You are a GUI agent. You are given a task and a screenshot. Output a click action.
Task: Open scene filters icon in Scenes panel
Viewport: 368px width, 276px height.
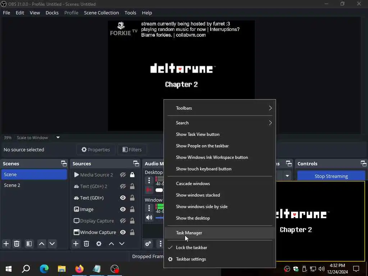tap(29, 244)
